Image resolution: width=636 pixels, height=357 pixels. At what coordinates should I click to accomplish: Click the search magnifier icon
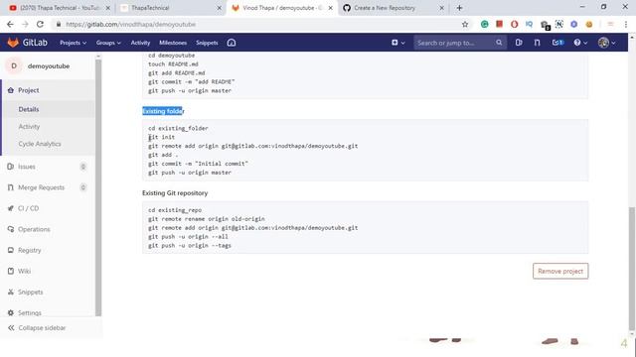(499, 43)
